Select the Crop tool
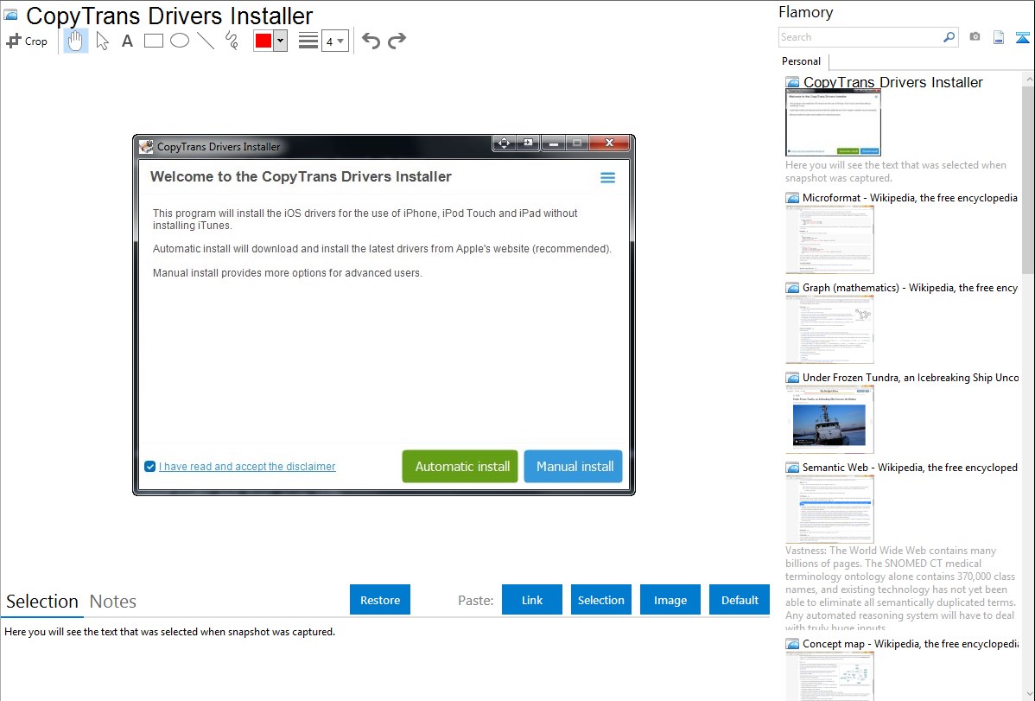 [27, 41]
